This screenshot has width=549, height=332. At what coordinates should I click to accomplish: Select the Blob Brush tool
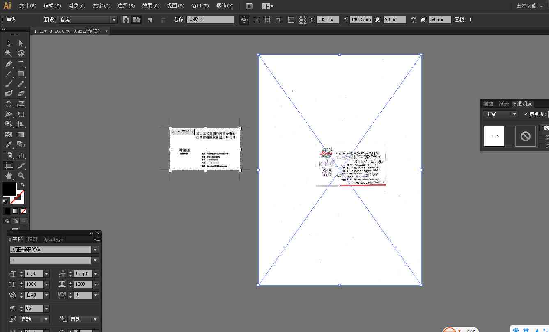coord(9,94)
